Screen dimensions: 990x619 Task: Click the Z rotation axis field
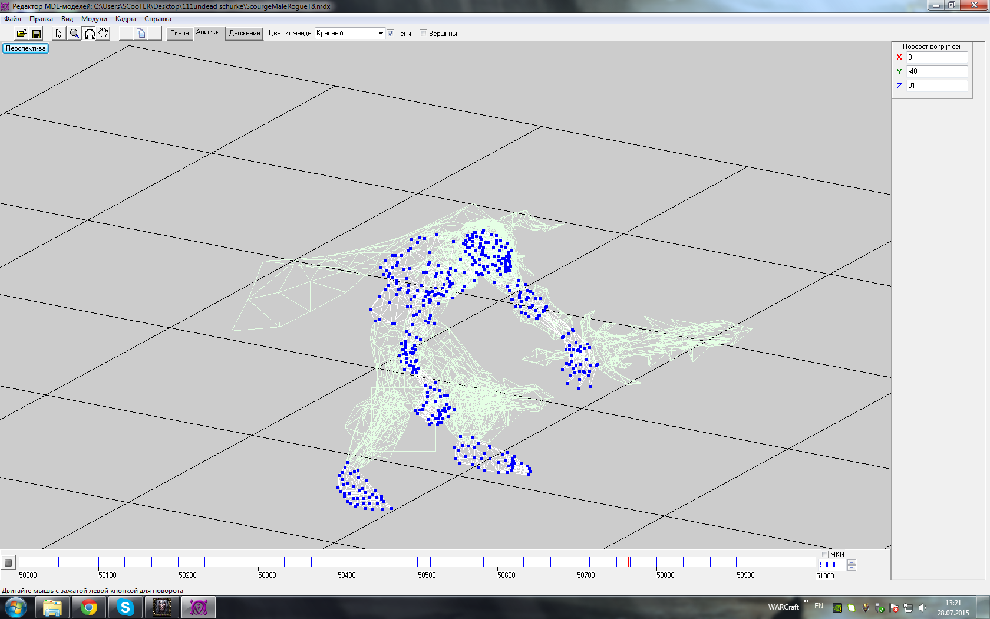(936, 85)
